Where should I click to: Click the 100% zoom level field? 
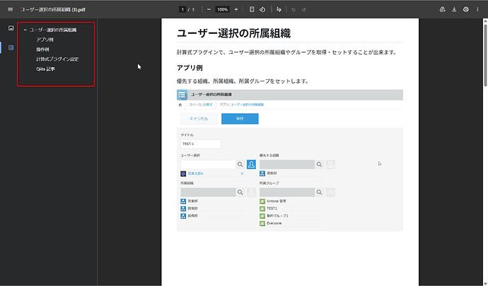click(222, 10)
